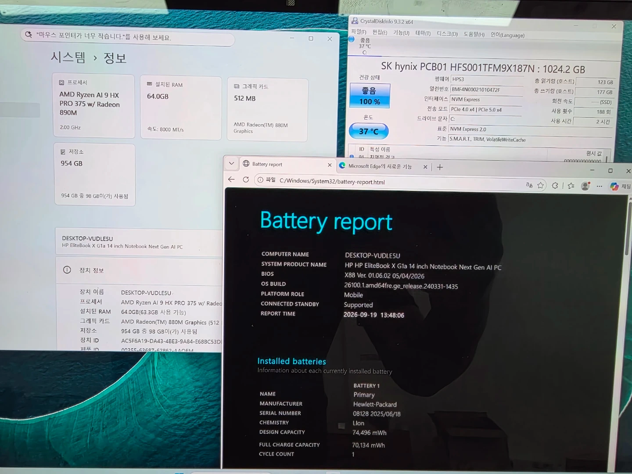This screenshot has height=474, width=632.
Task: Click the 그래픽 카드 card icon
Action: coord(237,86)
